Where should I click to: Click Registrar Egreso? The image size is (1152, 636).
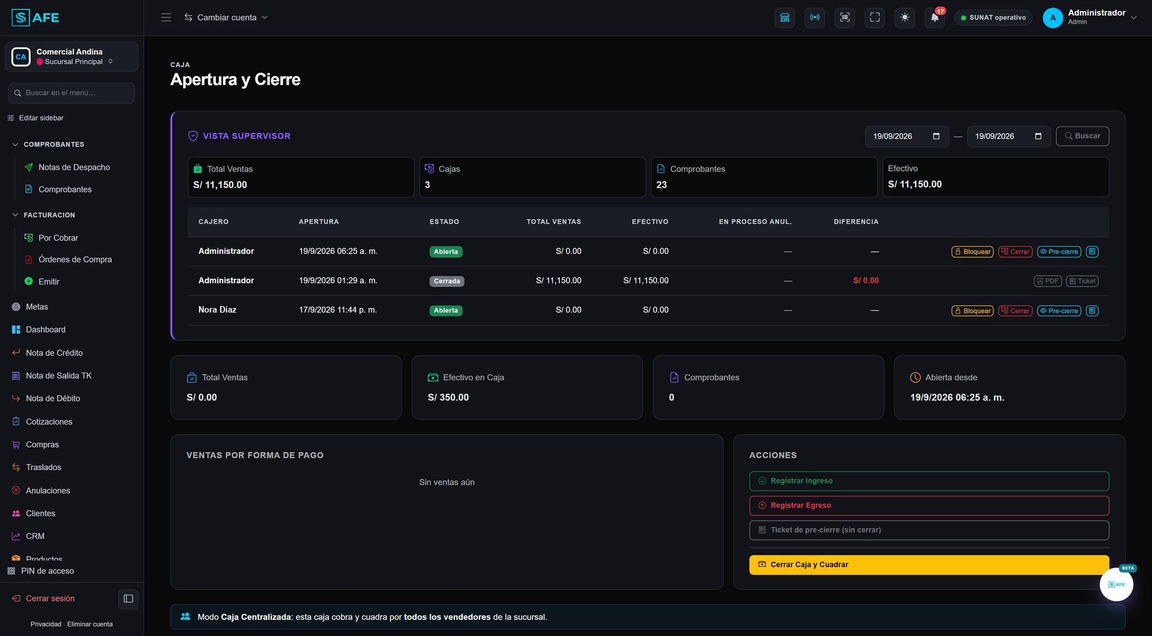pyautogui.click(x=929, y=506)
